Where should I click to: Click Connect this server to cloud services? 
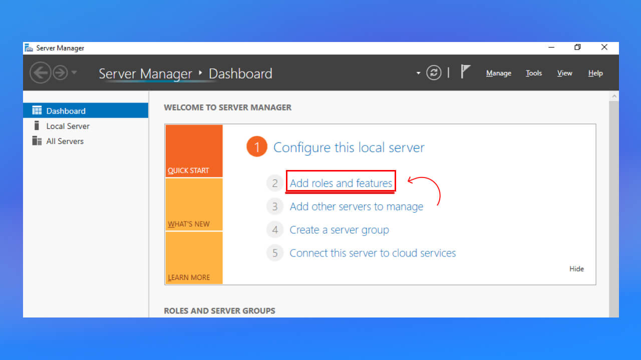pos(373,253)
